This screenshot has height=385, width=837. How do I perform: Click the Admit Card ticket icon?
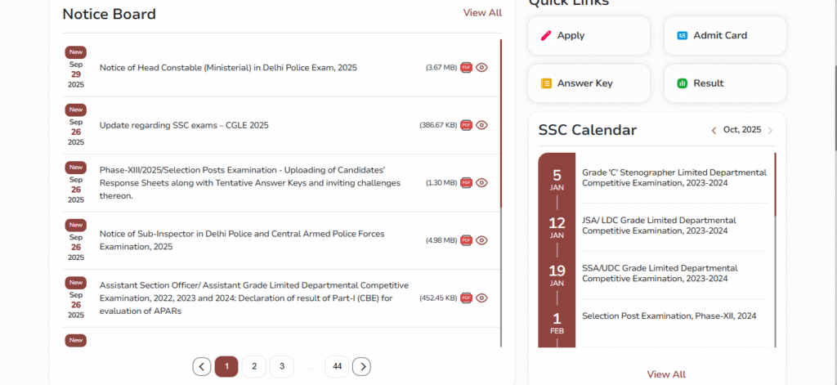pyautogui.click(x=682, y=36)
